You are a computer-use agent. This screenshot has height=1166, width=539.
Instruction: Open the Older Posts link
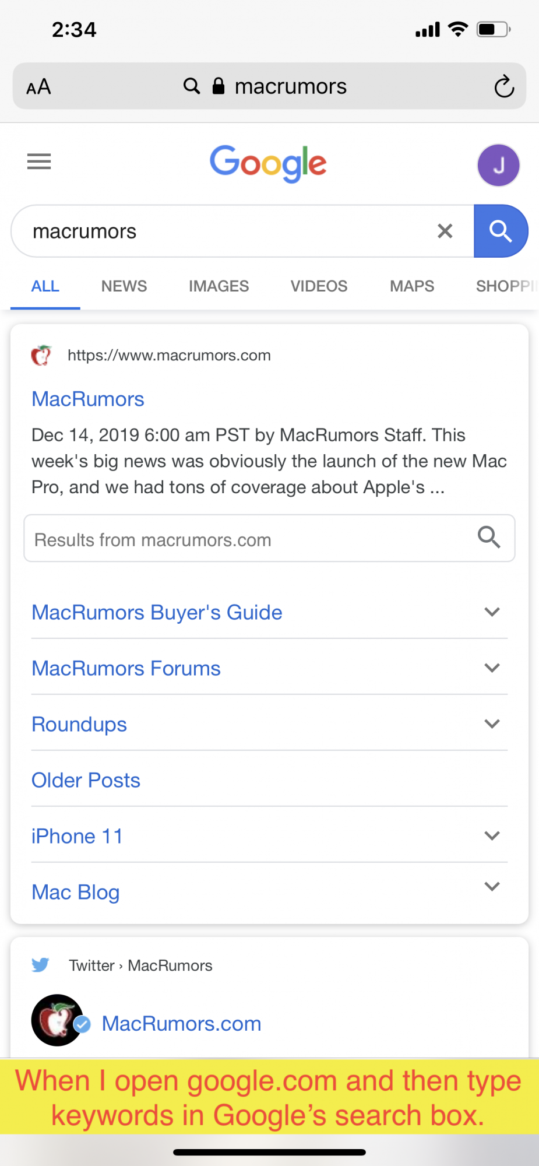coord(86,780)
